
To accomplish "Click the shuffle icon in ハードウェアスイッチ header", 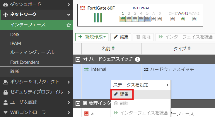I will (85, 59).
